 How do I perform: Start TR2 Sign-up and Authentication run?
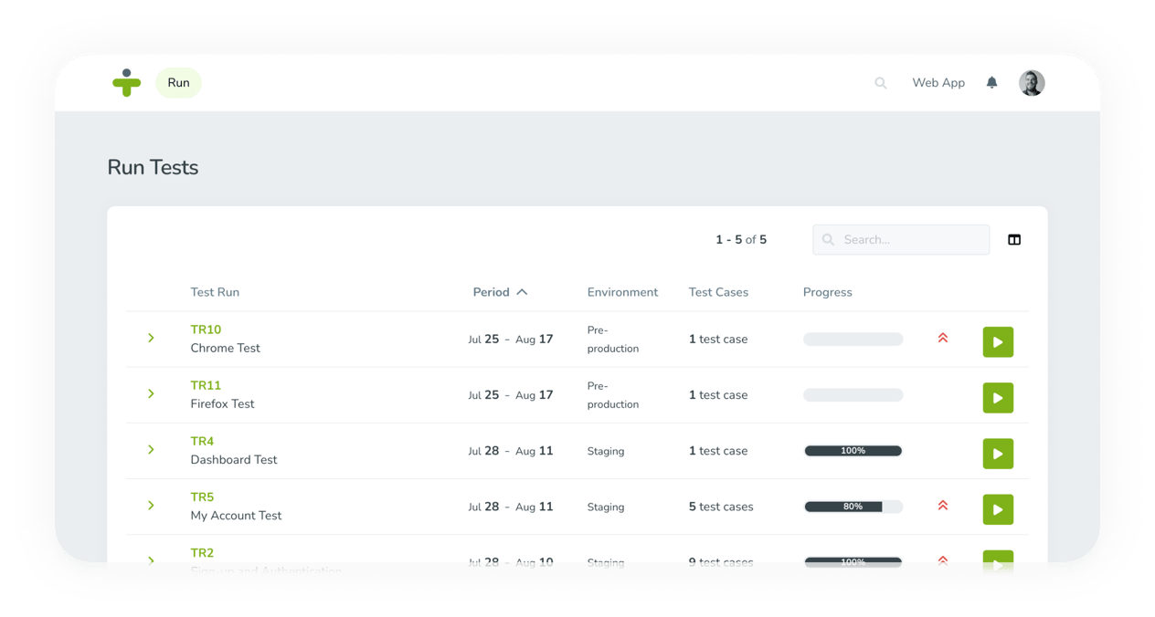click(x=998, y=565)
